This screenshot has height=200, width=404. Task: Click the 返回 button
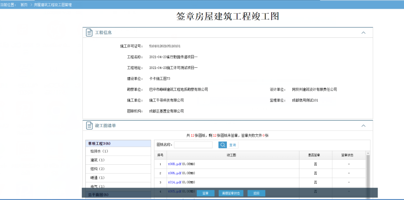point(256,193)
